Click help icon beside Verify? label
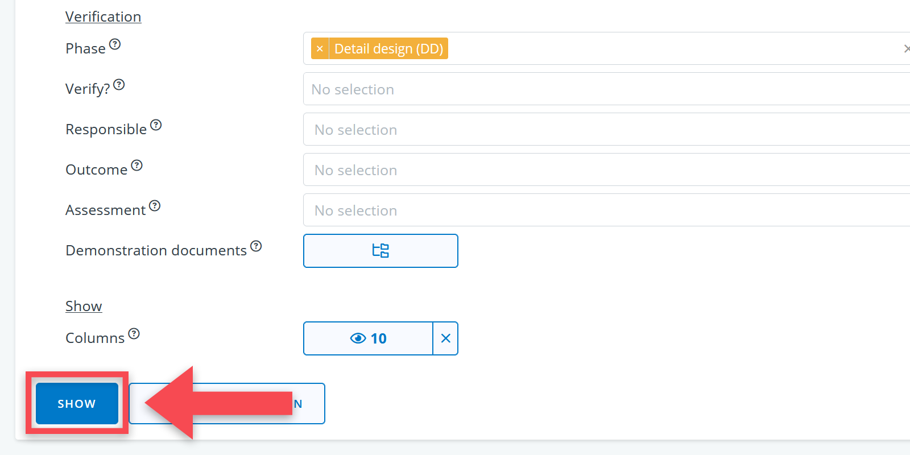This screenshot has width=910, height=455. coord(119,85)
